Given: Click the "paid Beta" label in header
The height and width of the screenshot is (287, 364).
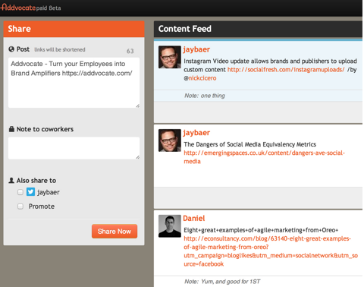Looking at the screenshot, I should tap(49, 8).
